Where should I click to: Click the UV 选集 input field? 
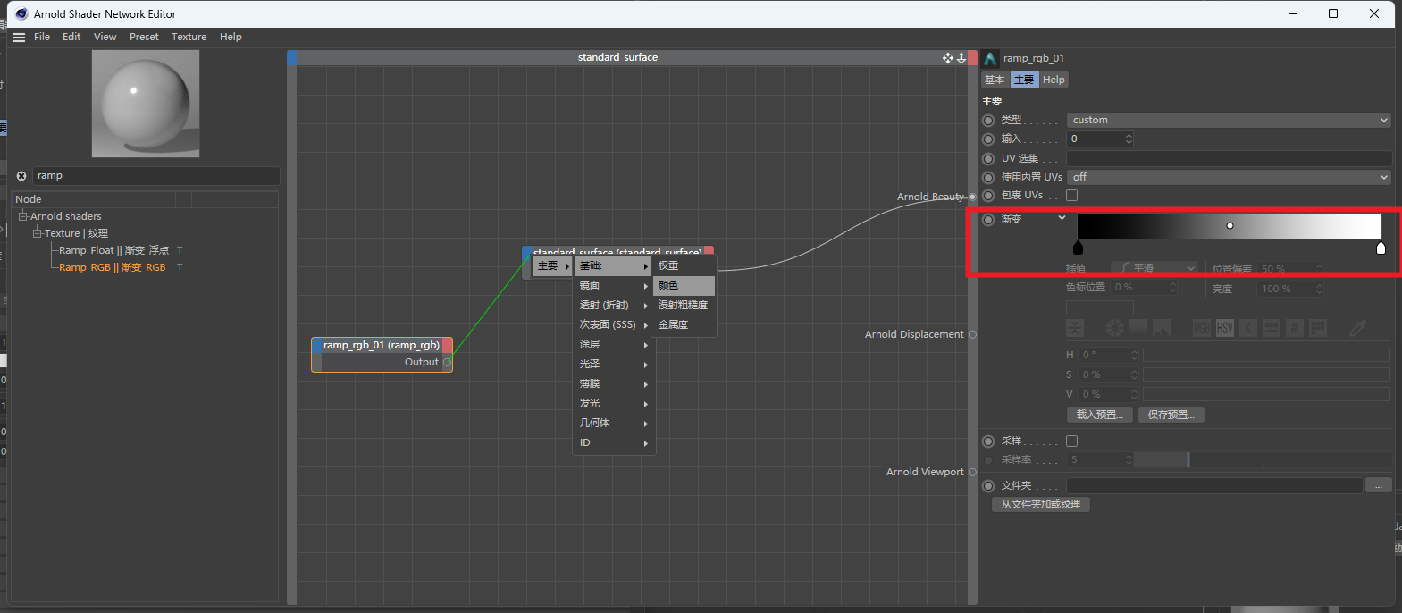1230,158
